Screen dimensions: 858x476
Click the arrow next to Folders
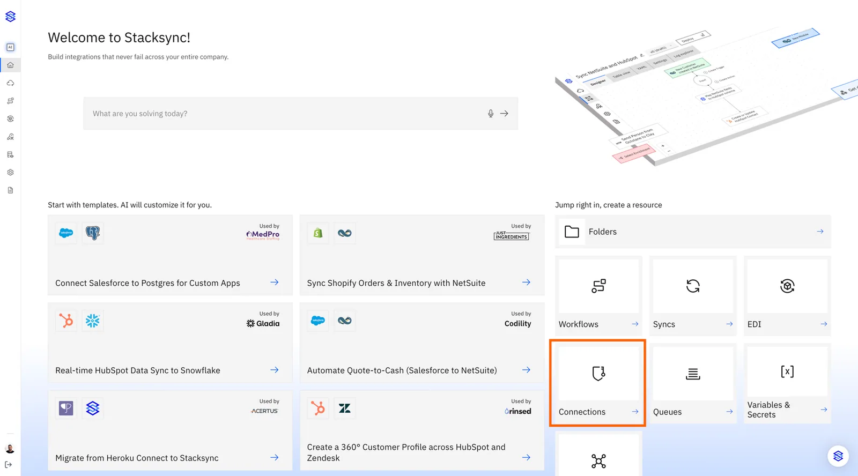pos(820,232)
